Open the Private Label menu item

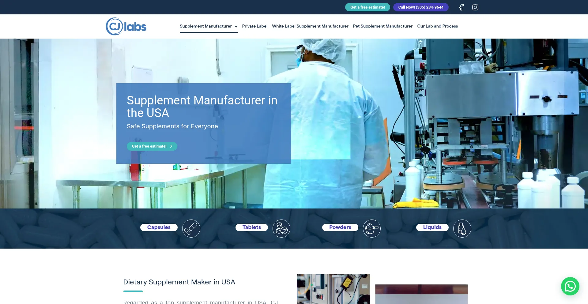[254, 26]
